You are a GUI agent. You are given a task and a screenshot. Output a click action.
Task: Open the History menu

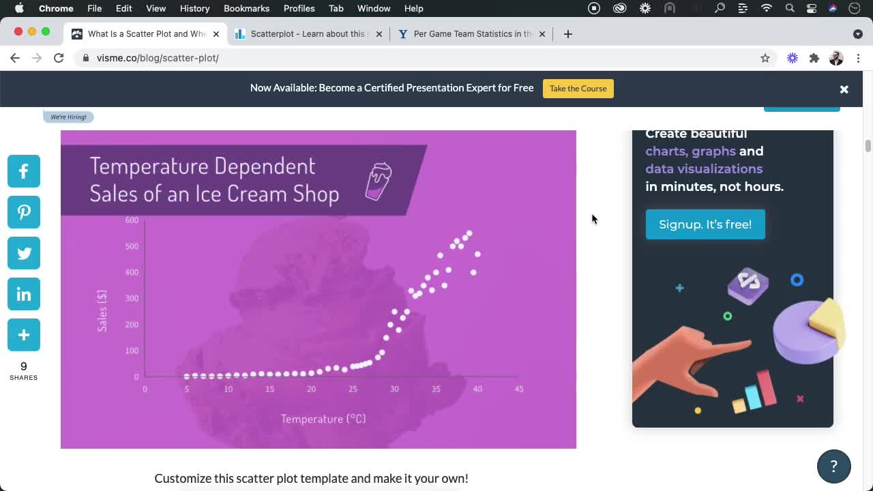coord(194,8)
